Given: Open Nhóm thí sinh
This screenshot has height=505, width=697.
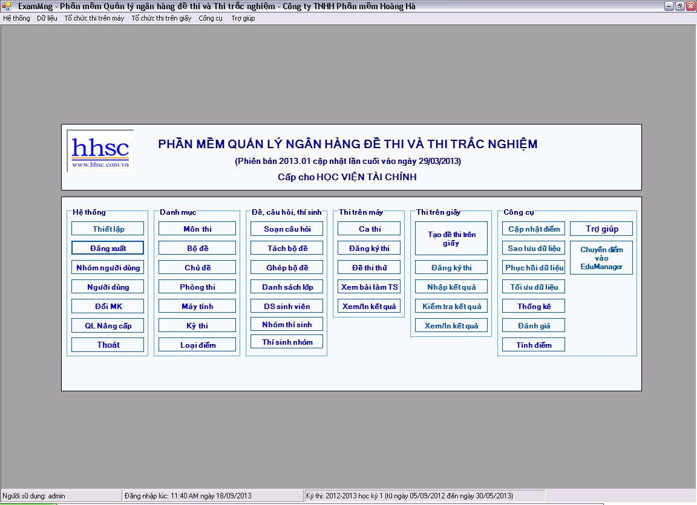Looking at the screenshot, I should (287, 324).
